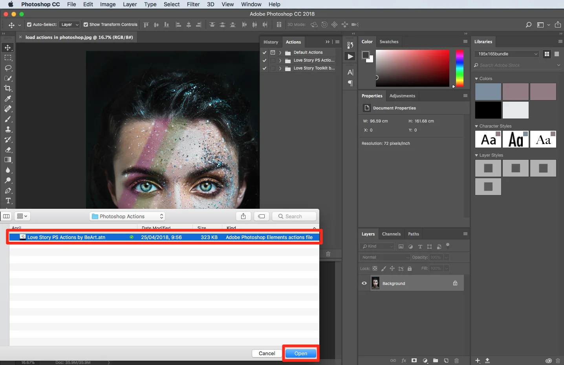Add a layer mask in Layers panel

pyautogui.click(x=414, y=360)
